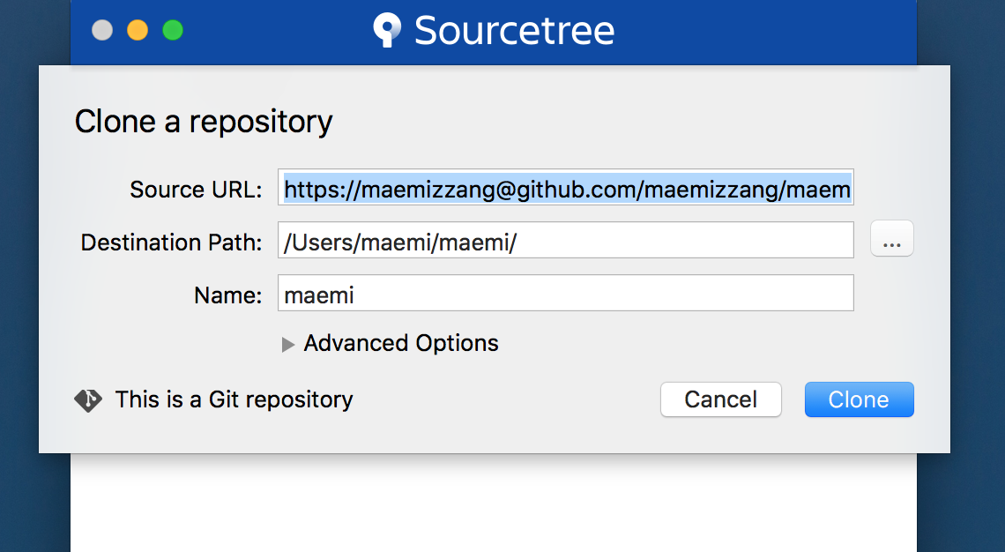Click the 'Clone a repository' heading
Screen dimensions: 1005x552
(x=204, y=121)
